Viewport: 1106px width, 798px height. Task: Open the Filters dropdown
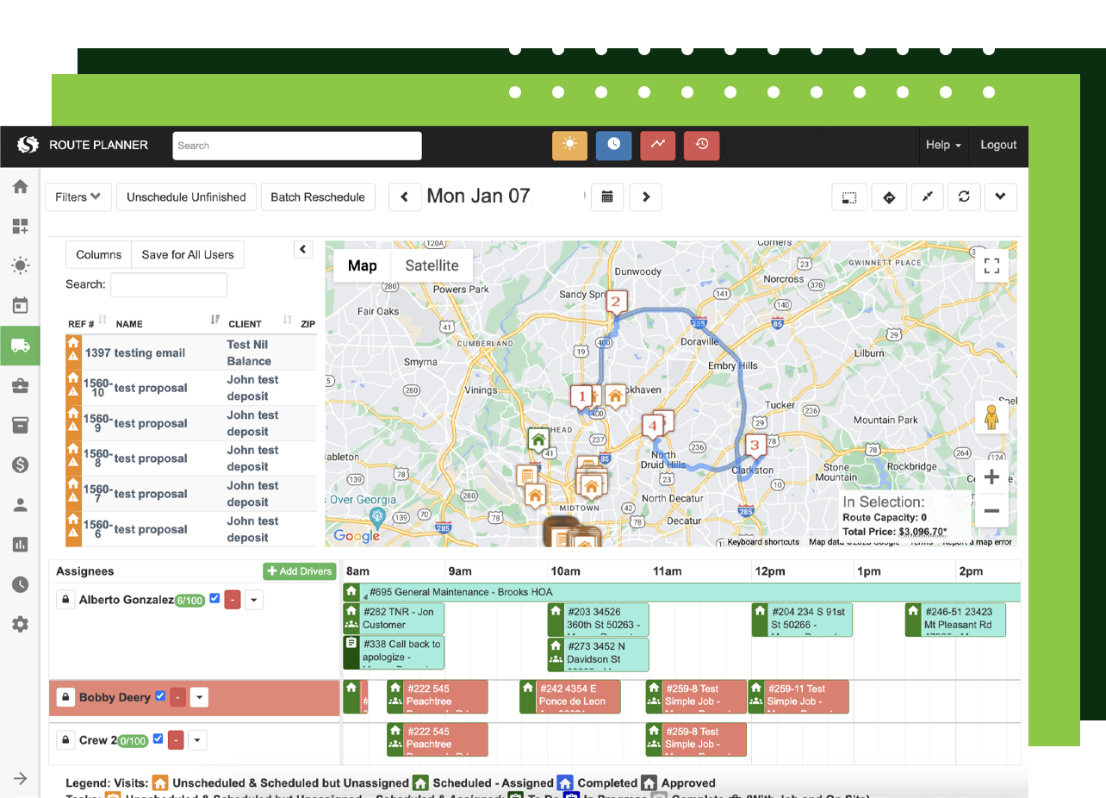tap(78, 196)
